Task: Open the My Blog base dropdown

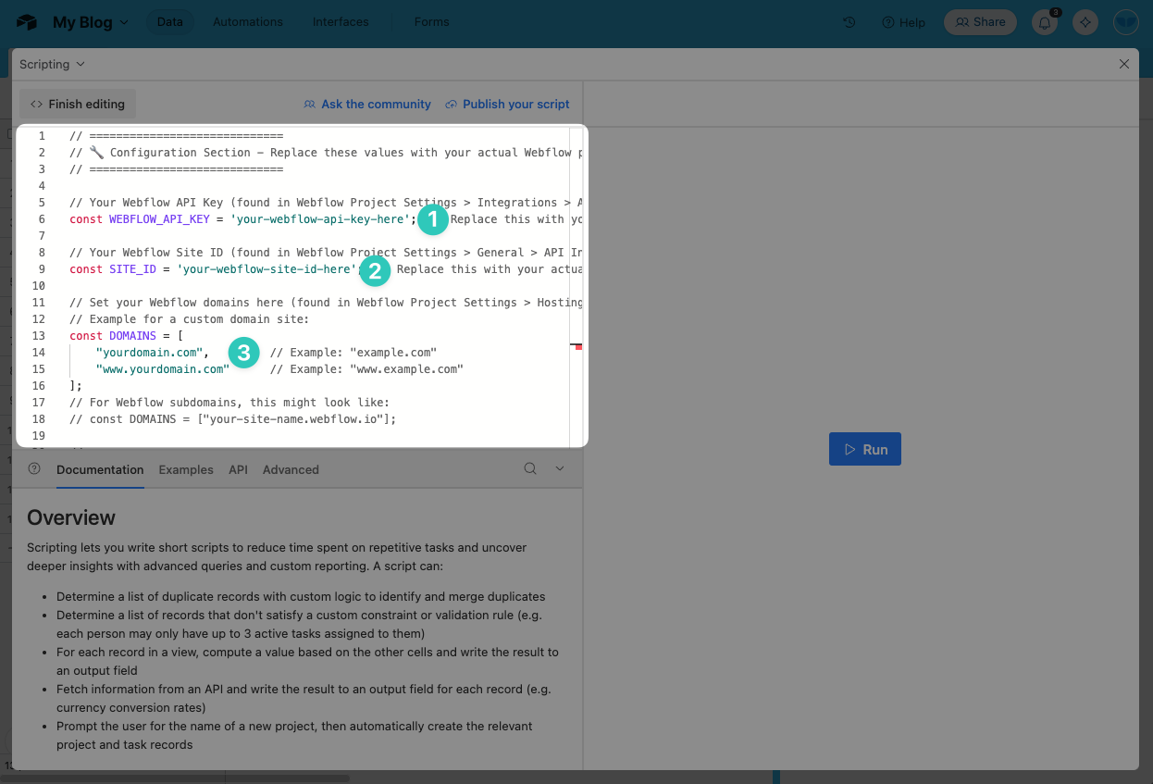Action: pyautogui.click(x=90, y=22)
